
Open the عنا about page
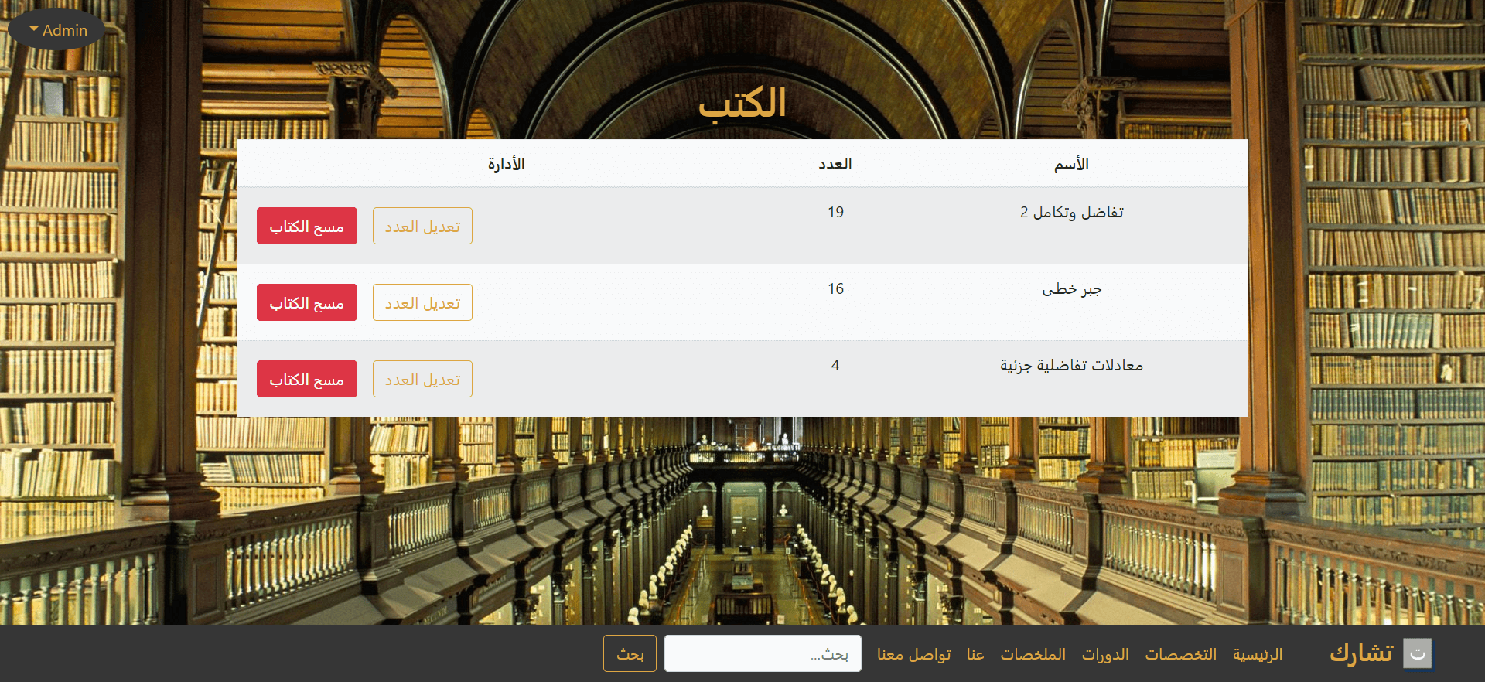(975, 654)
